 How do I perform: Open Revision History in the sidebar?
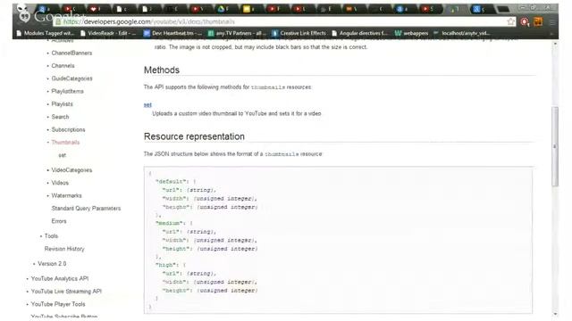pos(64,249)
